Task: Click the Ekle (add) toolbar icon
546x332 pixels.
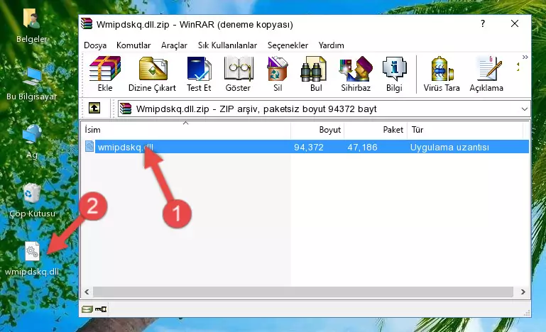Action: [x=105, y=74]
